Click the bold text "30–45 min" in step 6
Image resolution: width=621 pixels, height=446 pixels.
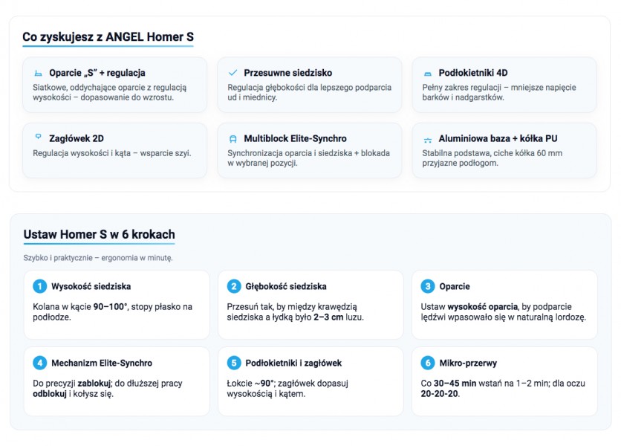(x=455, y=384)
